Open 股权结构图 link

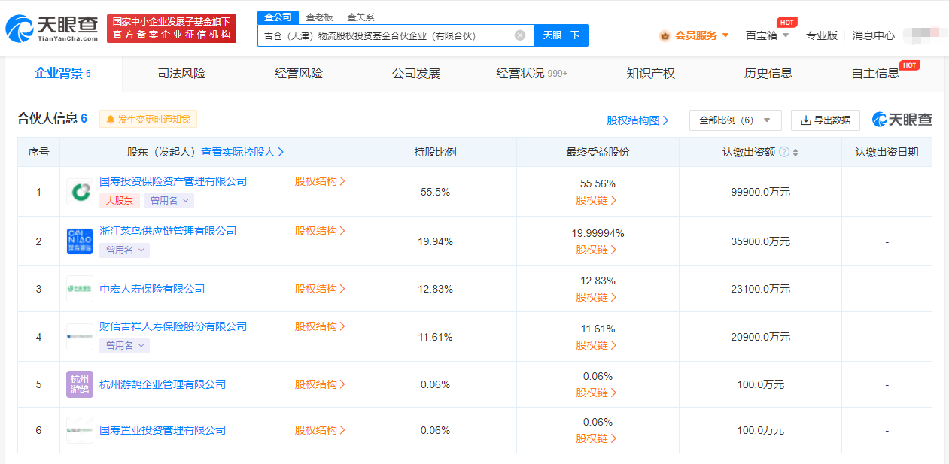click(637, 120)
